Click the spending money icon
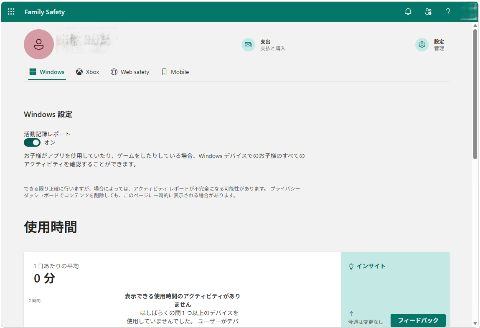This screenshot has width=480, height=328. click(x=248, y=45)
